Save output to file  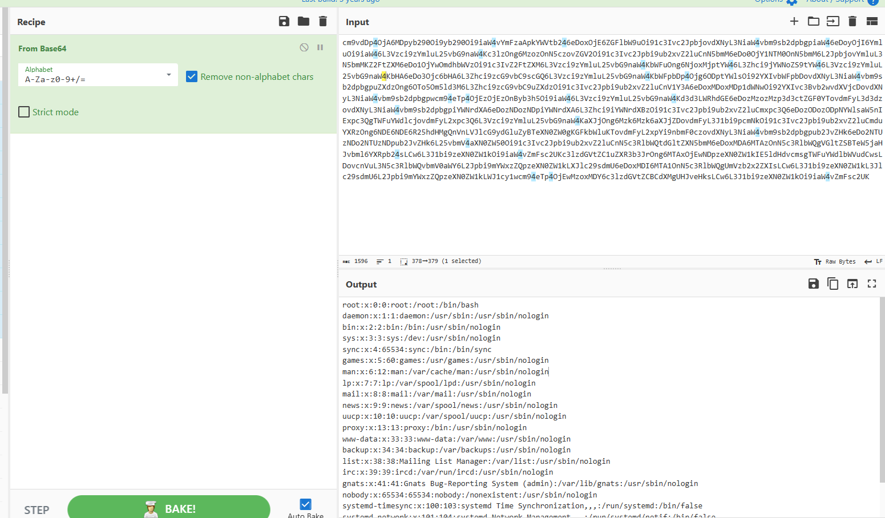point(813,284)
